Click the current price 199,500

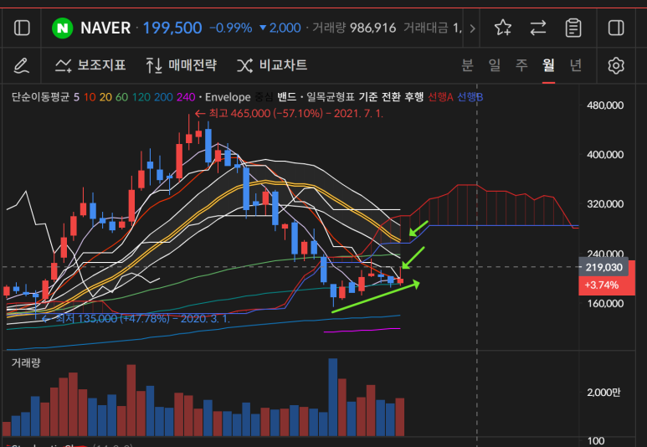(172, 28)
